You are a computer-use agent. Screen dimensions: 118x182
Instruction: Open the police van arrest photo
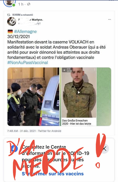33,97
